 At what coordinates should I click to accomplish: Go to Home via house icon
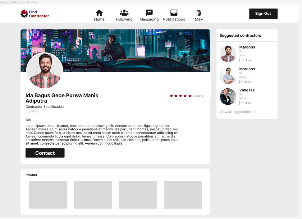[99, 13]
